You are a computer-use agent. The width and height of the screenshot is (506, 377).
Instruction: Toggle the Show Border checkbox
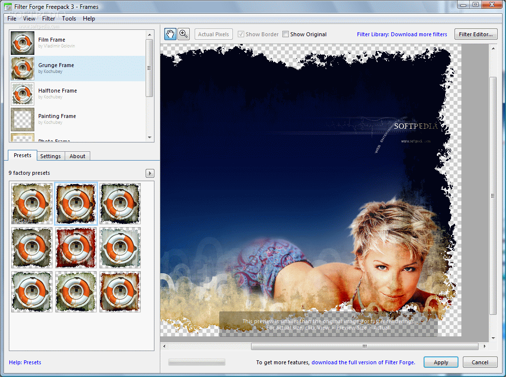pyautogui.click(x=241, y=34)
